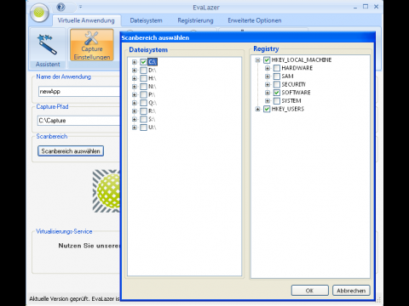
Task: Enable the HARDWARE registry checkbox
Action: [277, 68]
